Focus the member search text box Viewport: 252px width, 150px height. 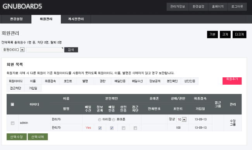pyautogui.click(x=45, y=50)
